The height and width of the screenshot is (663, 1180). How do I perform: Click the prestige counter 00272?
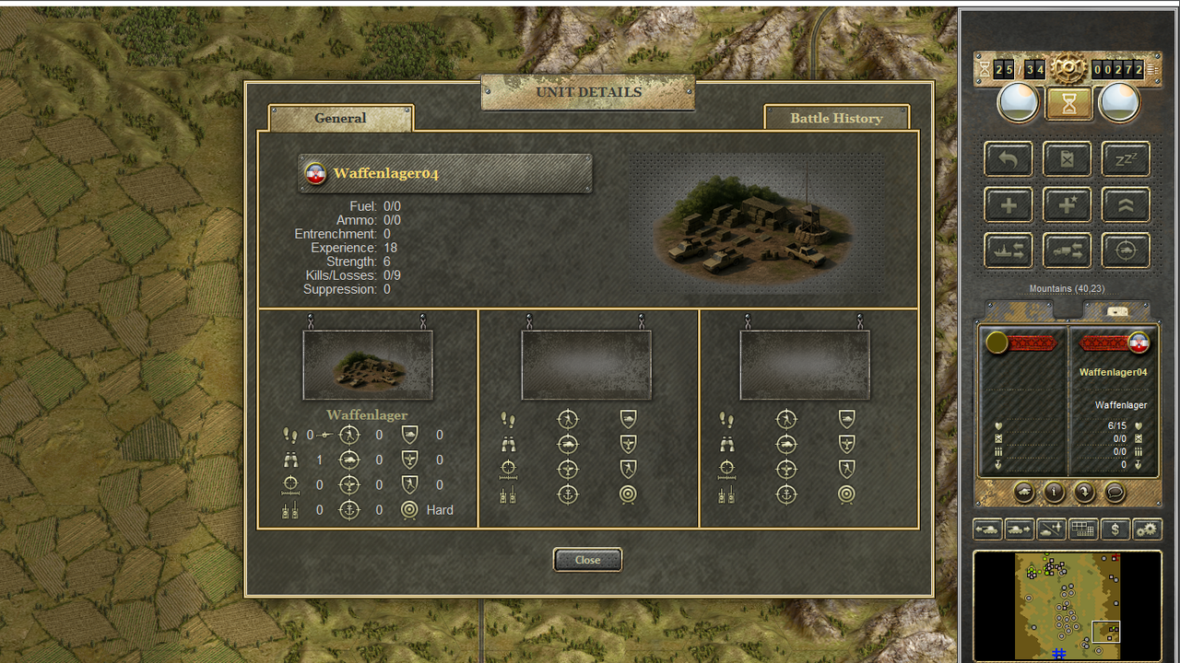pyautogui.click(x=1118, y=69)
